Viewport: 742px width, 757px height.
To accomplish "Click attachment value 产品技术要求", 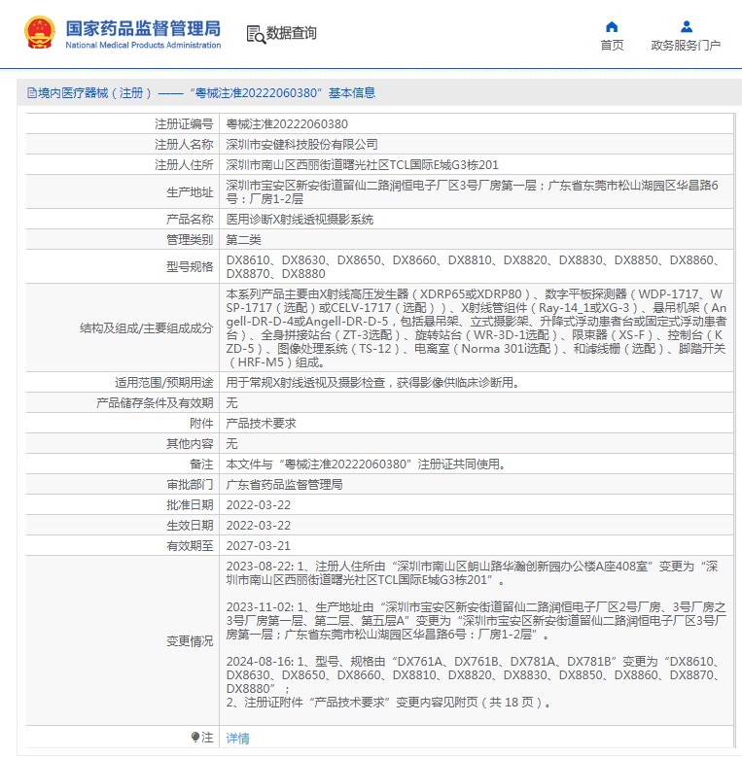I will [x=261, y=423].
